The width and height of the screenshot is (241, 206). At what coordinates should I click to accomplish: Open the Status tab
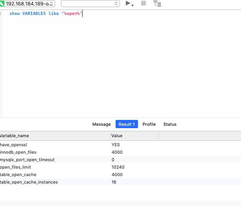click(170, 124)
